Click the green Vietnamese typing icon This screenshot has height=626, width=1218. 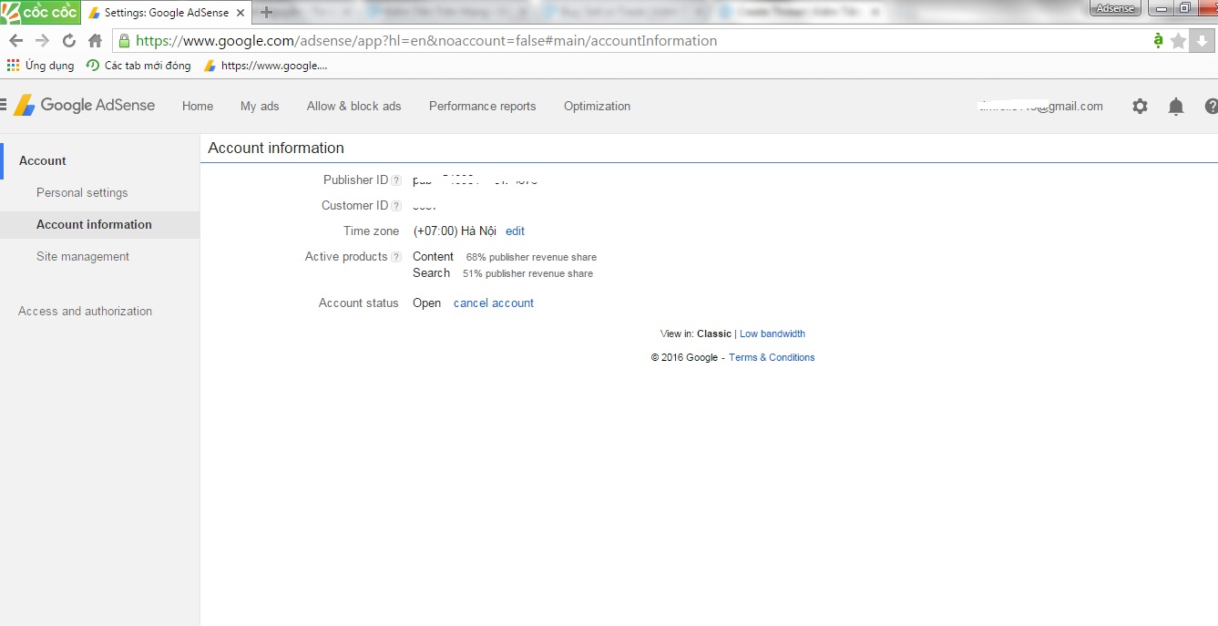coord(1158,40)
